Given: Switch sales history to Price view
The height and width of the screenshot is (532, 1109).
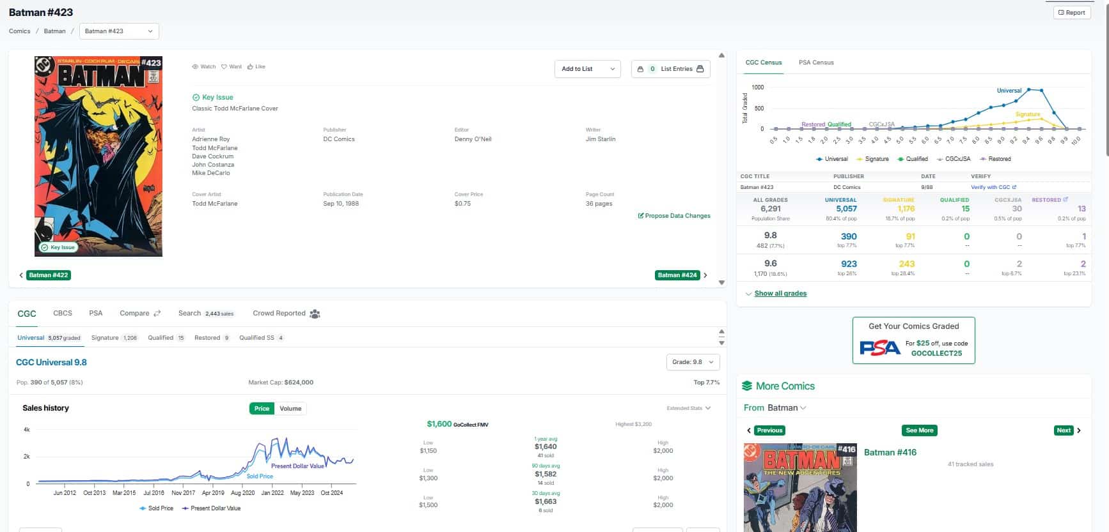Looking at the screenshot, I should point(262,409).
